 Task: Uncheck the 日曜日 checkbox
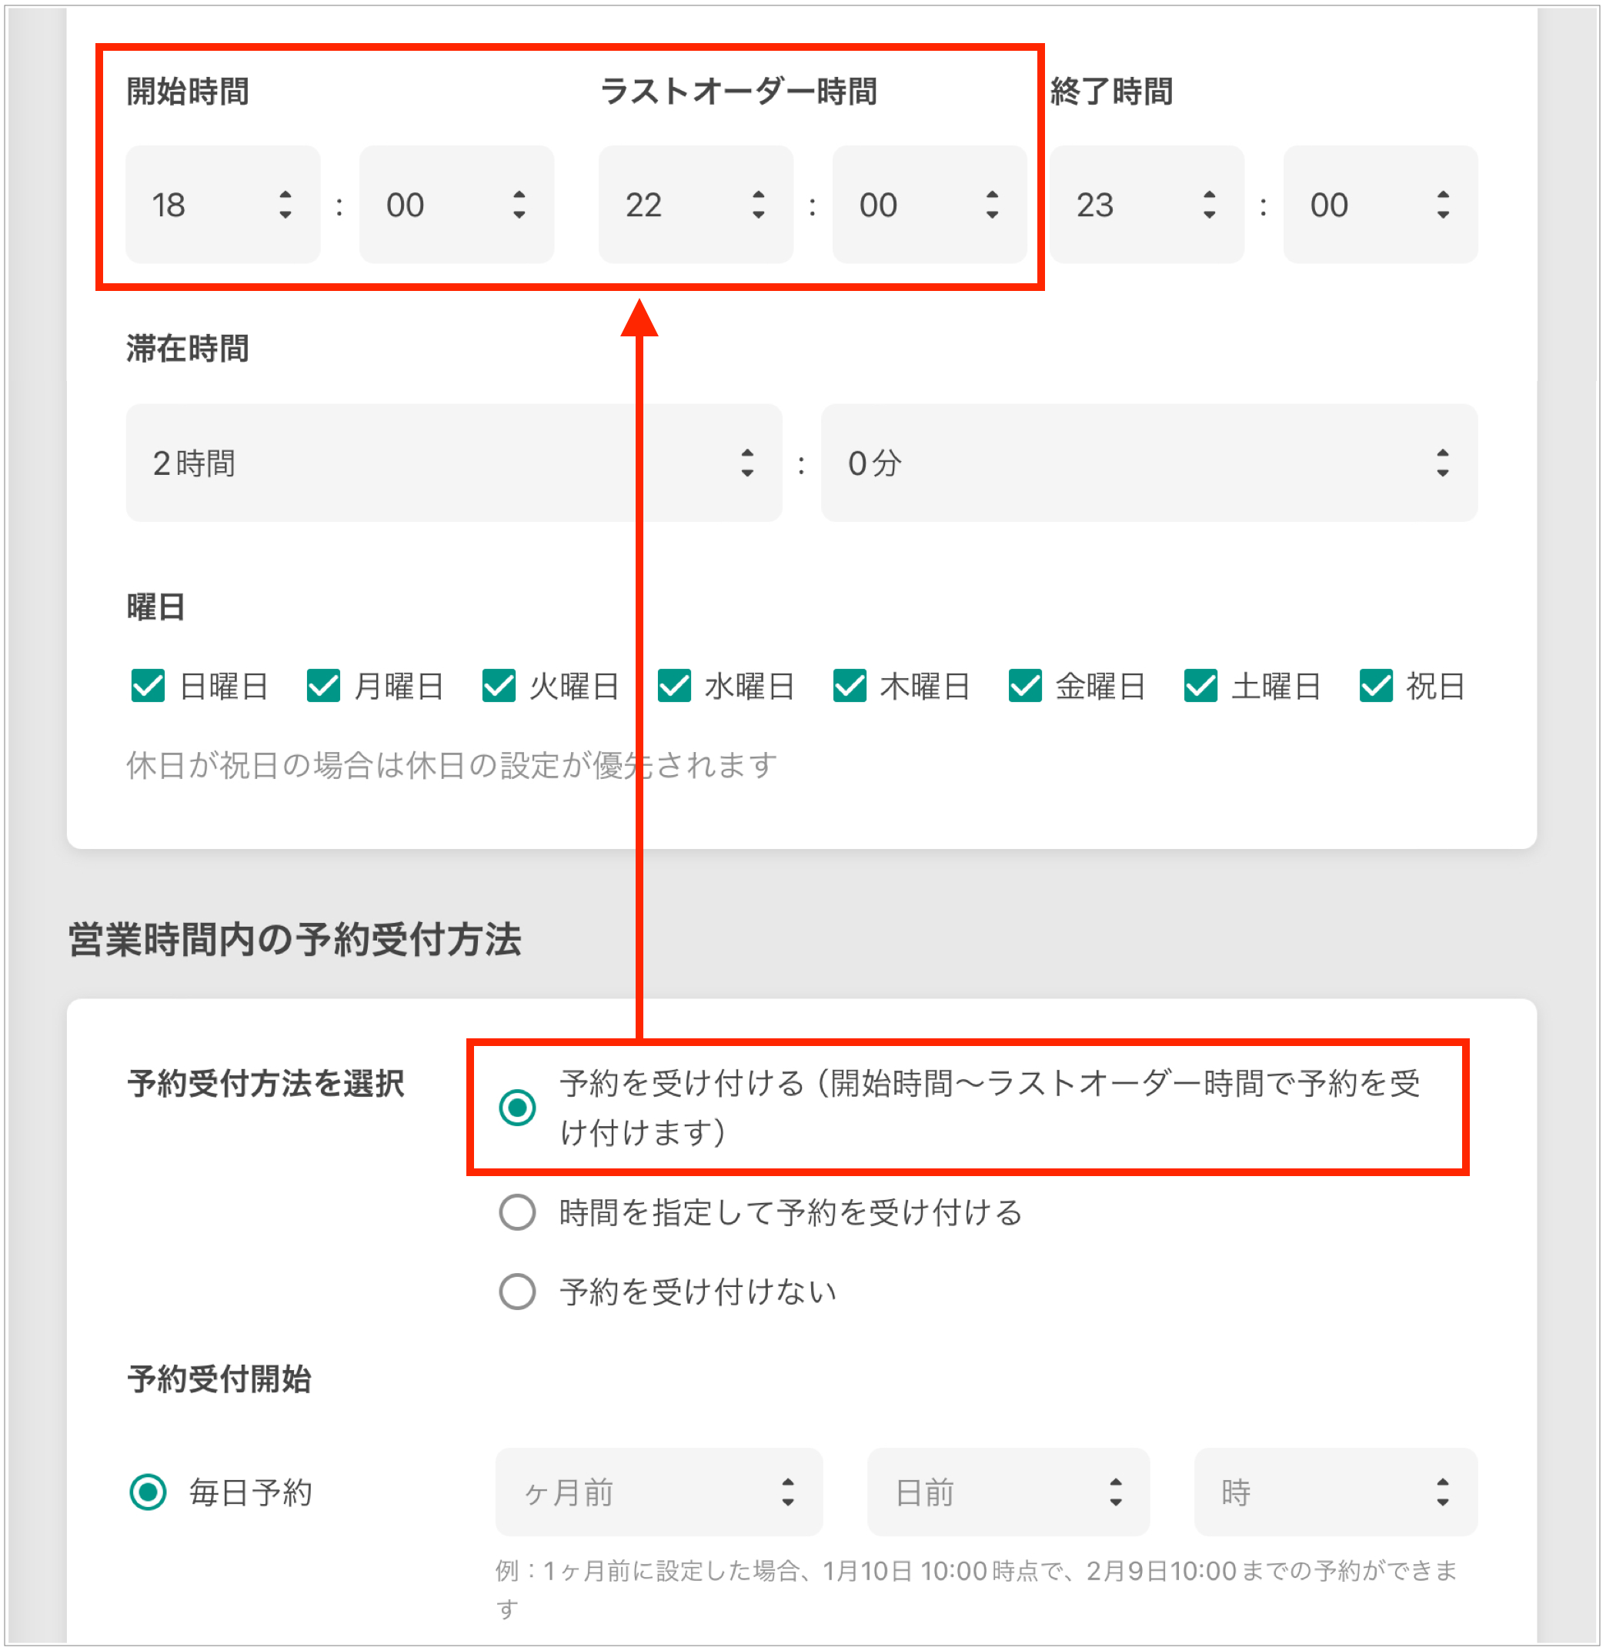point(149,686)
